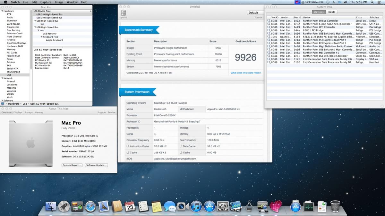Open iTunes music note icon in Dock
The width and height of the screenshot is (385, 216).
196,206
